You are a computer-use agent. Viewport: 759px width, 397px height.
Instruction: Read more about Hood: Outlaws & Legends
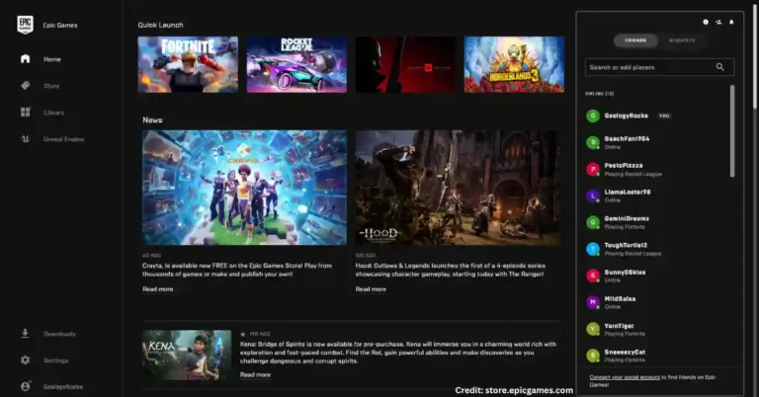tap(371, 289)
